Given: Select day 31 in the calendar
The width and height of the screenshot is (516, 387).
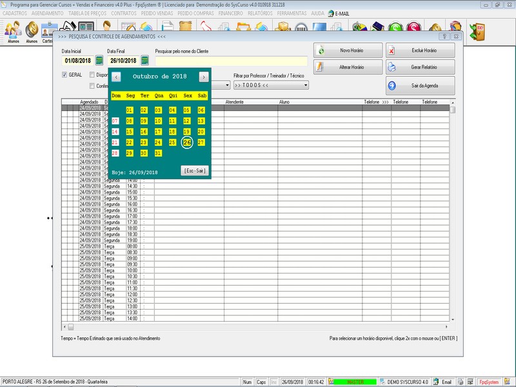Looking at the screenshot, I should click(x=158, y=153).
